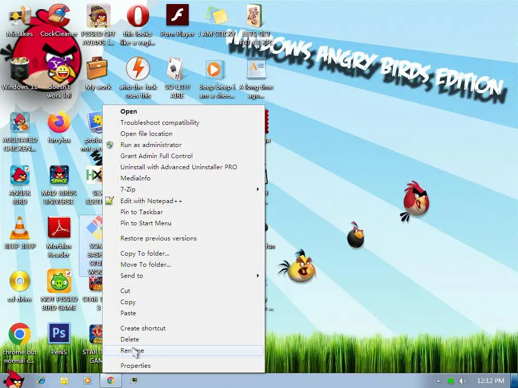Mute using the tray speaker icon
518x388 pixels.
pos(462,381)
